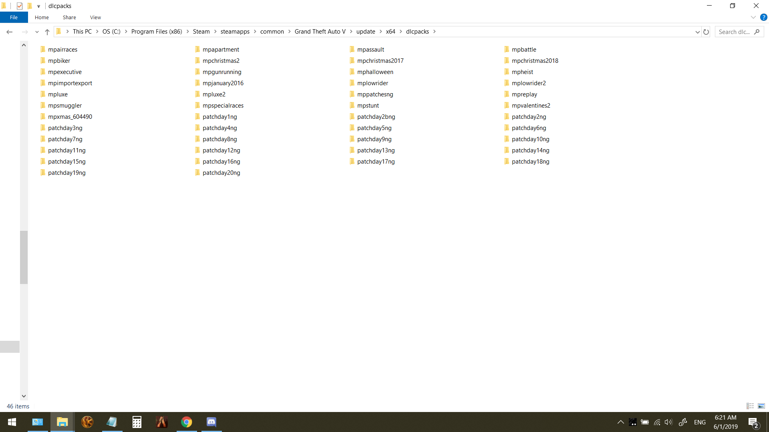The width and height of the screenshot is (769, 432).
Task: Switch to details view icon
Action: (x=750, y=406)
